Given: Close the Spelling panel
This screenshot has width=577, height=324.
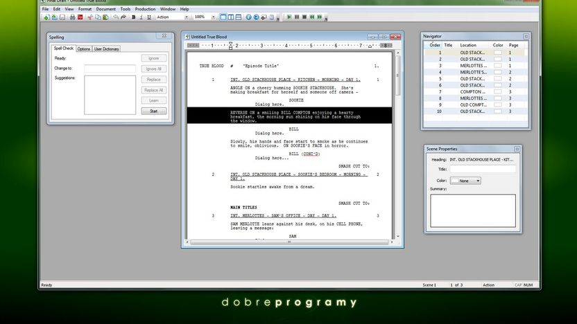Looking at the screenshot, I should pos(164,36).
